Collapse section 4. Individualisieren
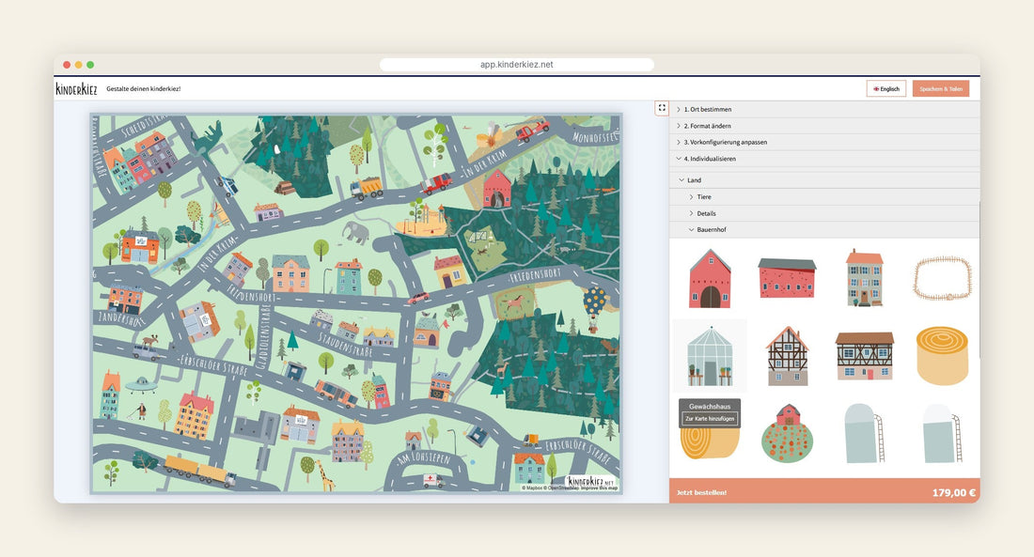The height and width of the screenshot is (557, 1034). (824, 159)
